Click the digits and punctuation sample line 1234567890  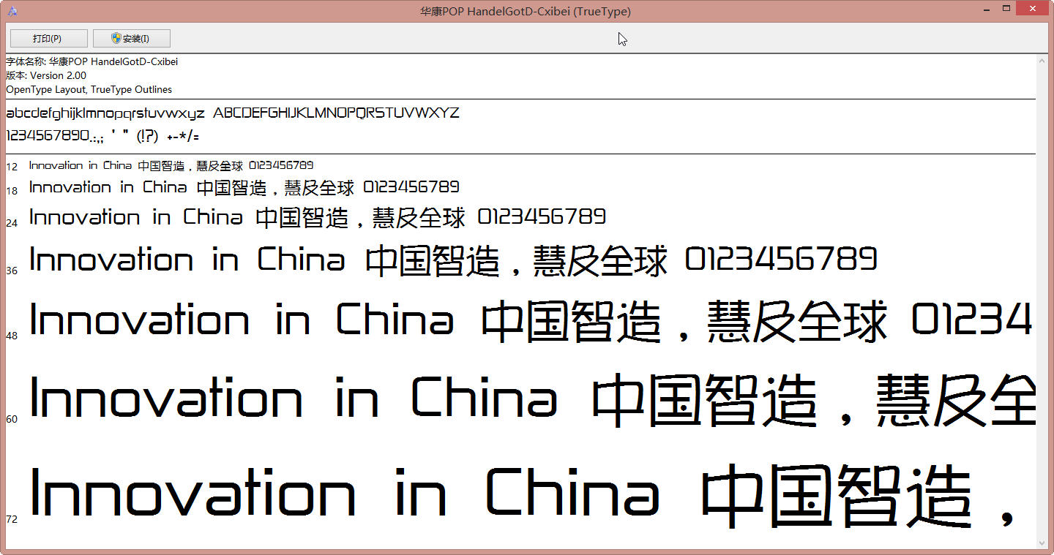coord(102,136)
